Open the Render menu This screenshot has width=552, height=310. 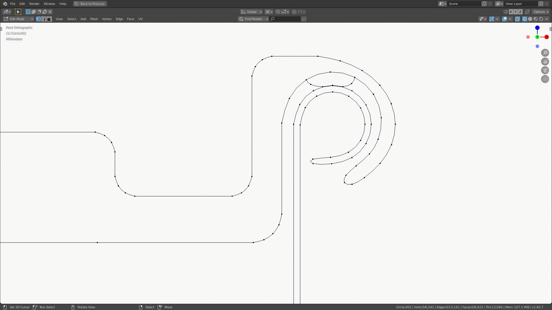coord(34,4)
